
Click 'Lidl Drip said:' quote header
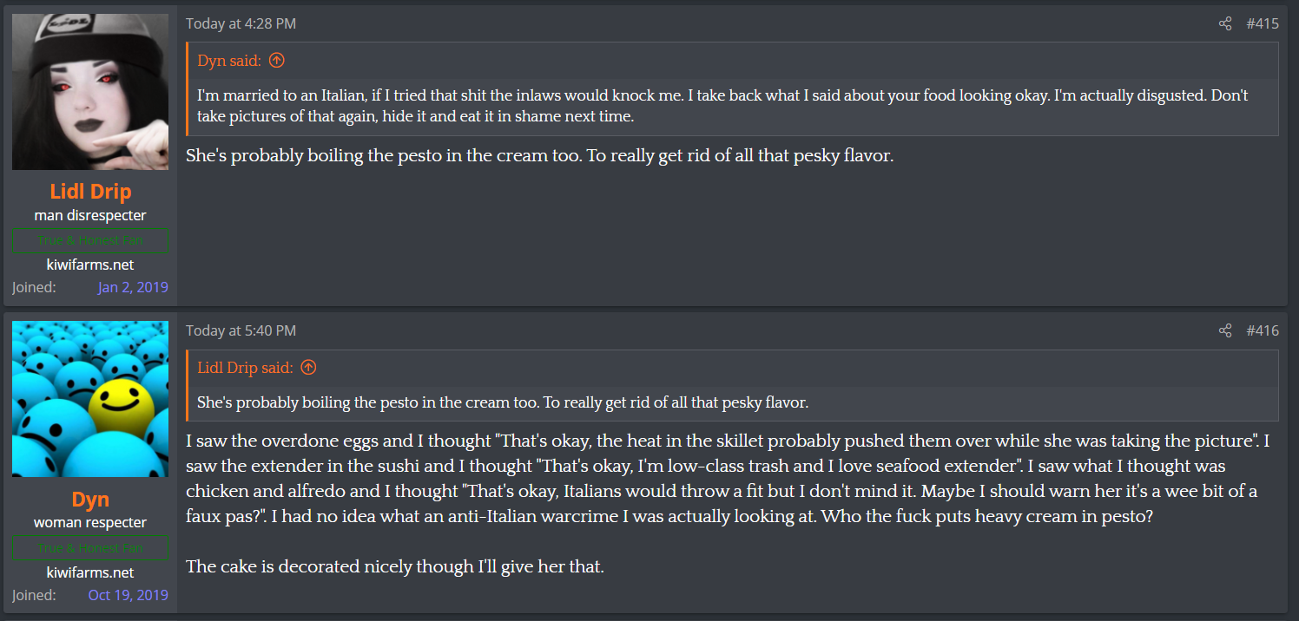(245, 368)
